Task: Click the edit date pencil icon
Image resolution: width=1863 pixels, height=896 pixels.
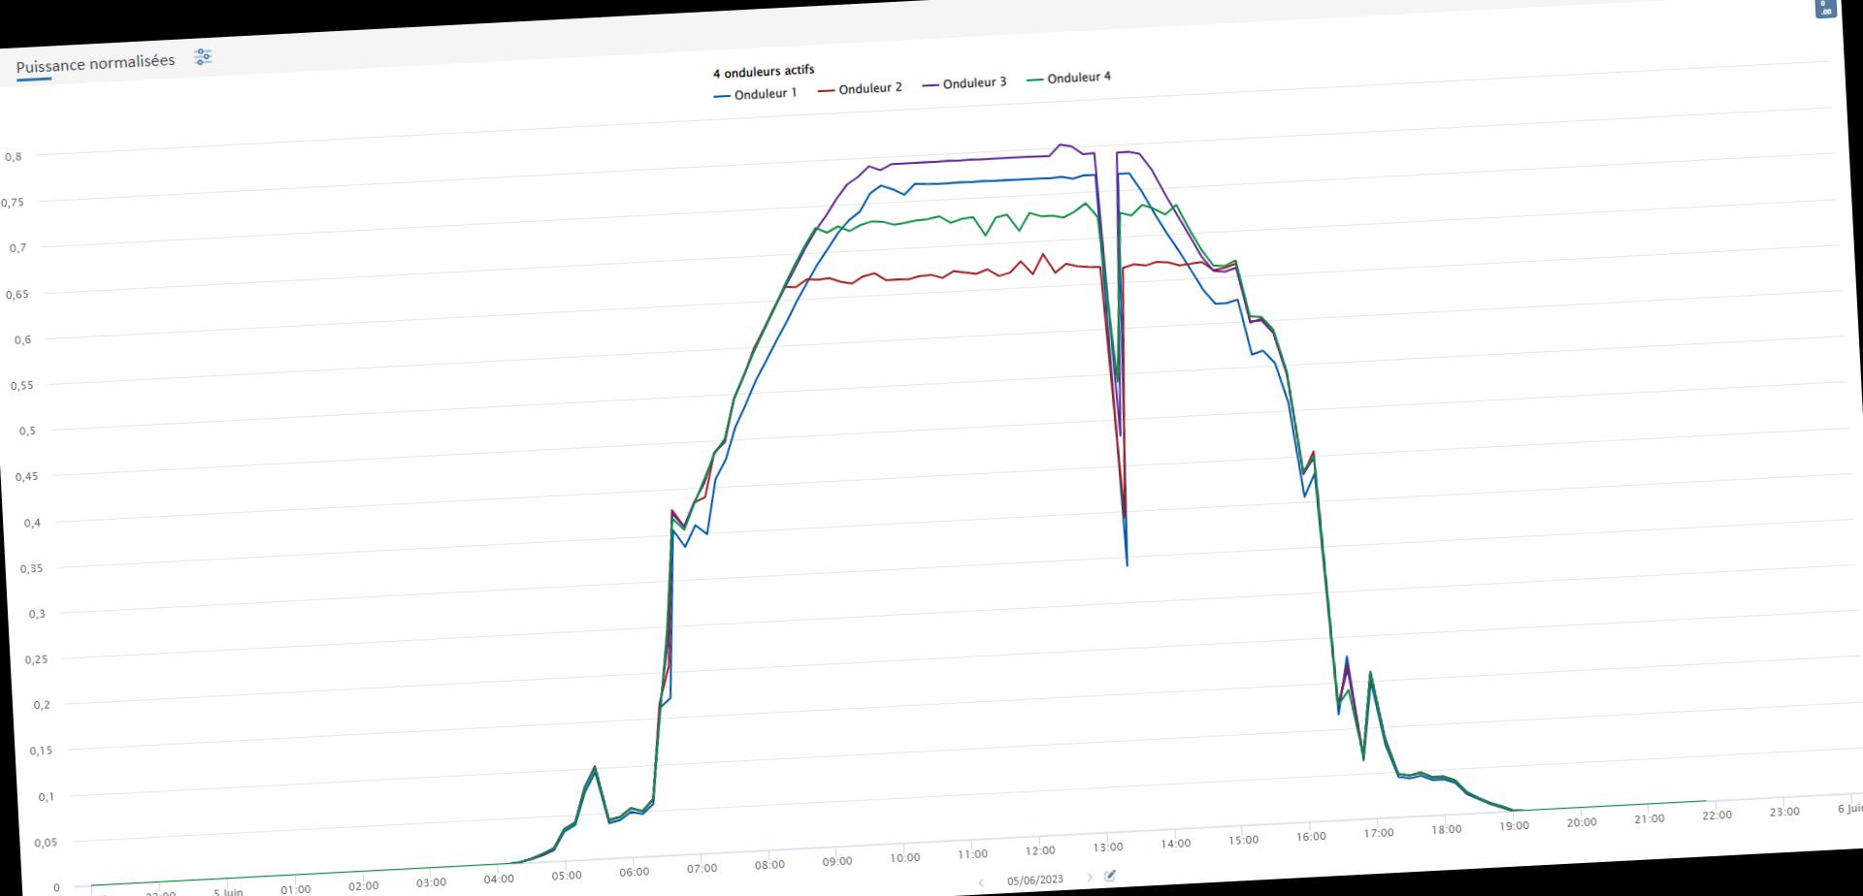Action: coord(1110,876)
